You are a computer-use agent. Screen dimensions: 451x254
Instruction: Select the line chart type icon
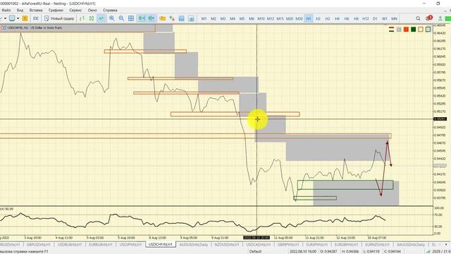[x=101, y=18]
